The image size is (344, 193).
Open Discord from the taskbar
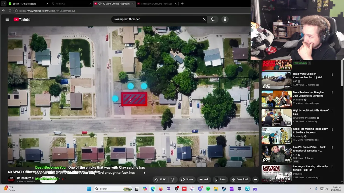click(200, 189)
